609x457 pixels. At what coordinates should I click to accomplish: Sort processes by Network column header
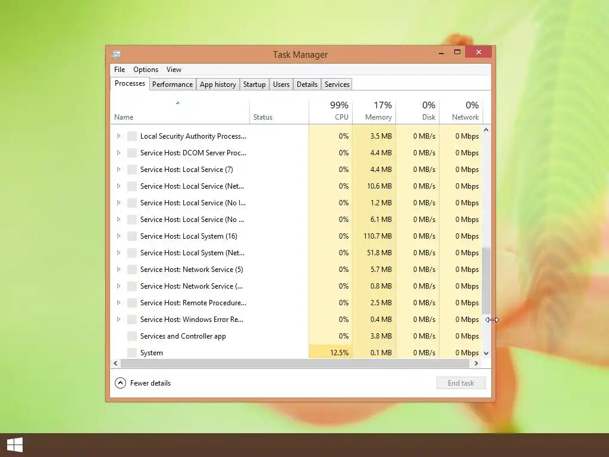coord(461,111)
